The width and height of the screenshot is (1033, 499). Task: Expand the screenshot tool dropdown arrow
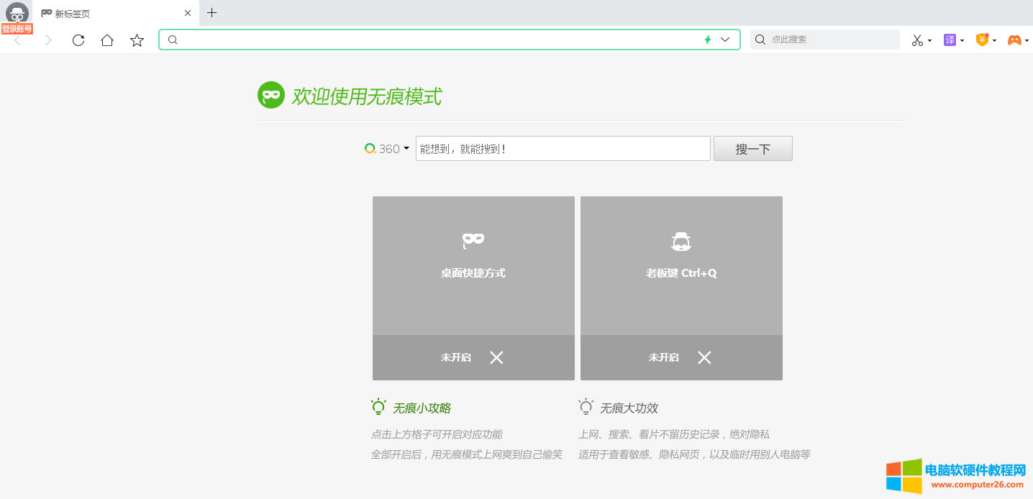(x=929, y=40)
